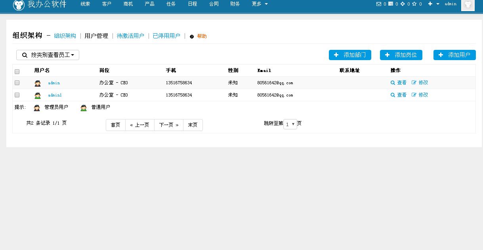This screenshot has width=483, height=250.
Task: Click the 性别 column header
Action: coord(233,70)
